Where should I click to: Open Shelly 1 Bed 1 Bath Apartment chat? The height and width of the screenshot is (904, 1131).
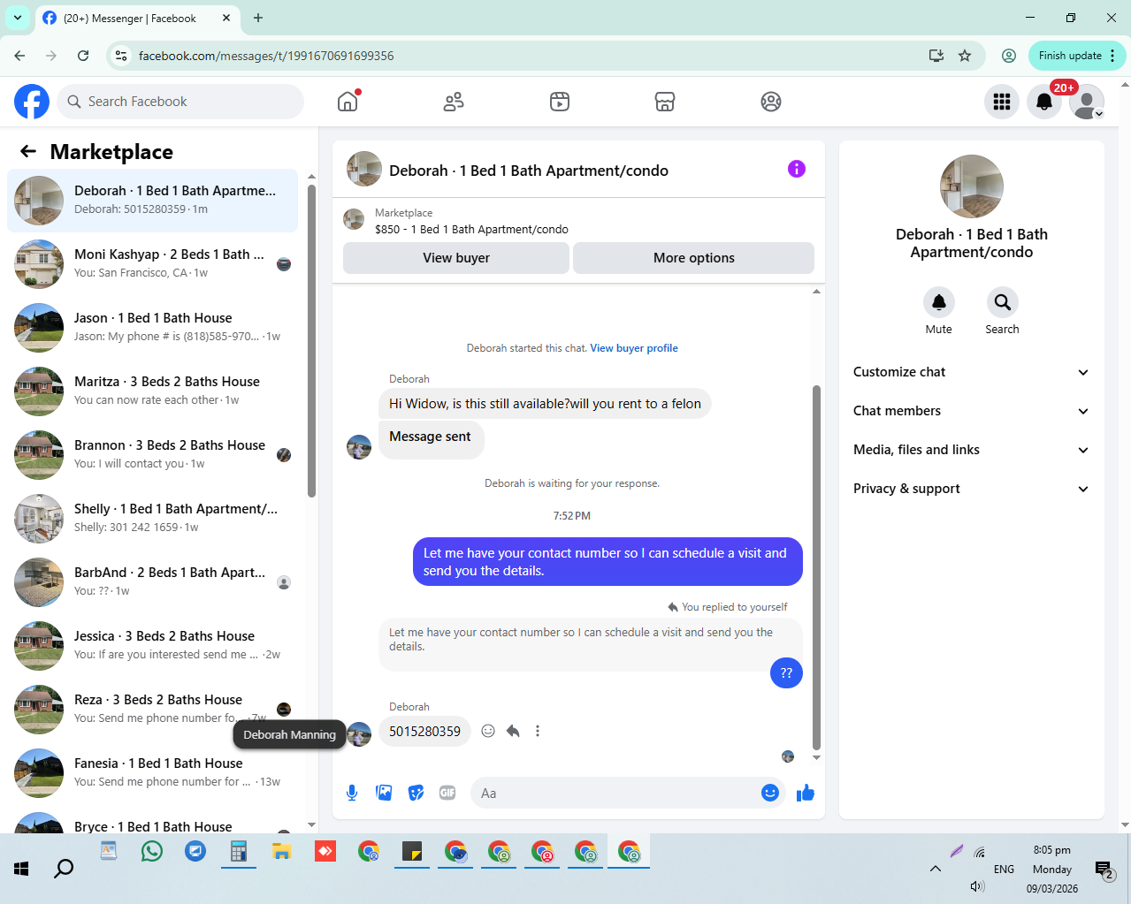tap(153, 519)
